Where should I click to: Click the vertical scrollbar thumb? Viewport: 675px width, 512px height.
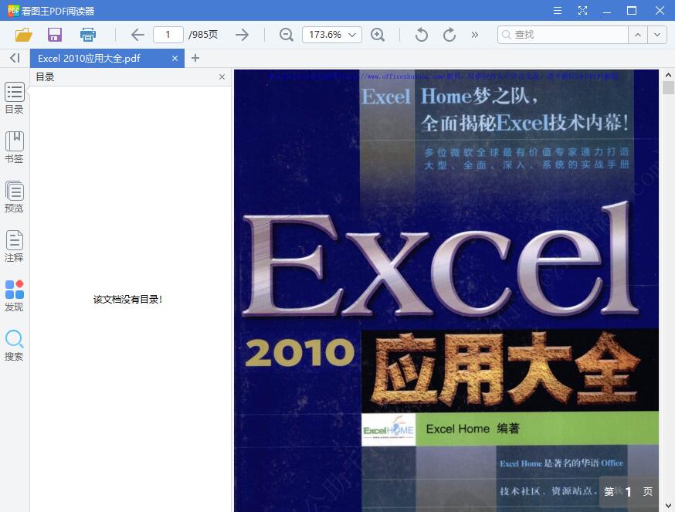pos(668,87)
